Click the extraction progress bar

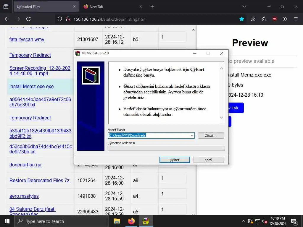[166, 148]
